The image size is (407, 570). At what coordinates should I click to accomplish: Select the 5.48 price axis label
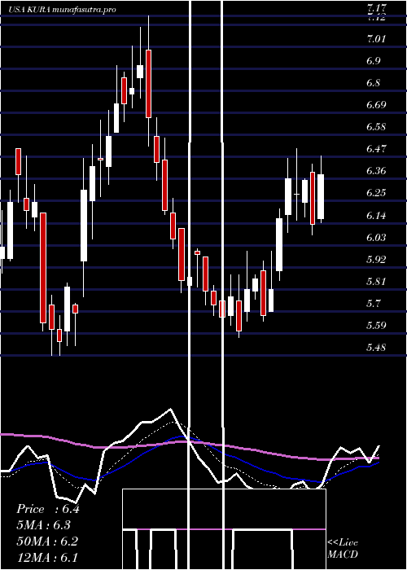[x=376, y=348]
